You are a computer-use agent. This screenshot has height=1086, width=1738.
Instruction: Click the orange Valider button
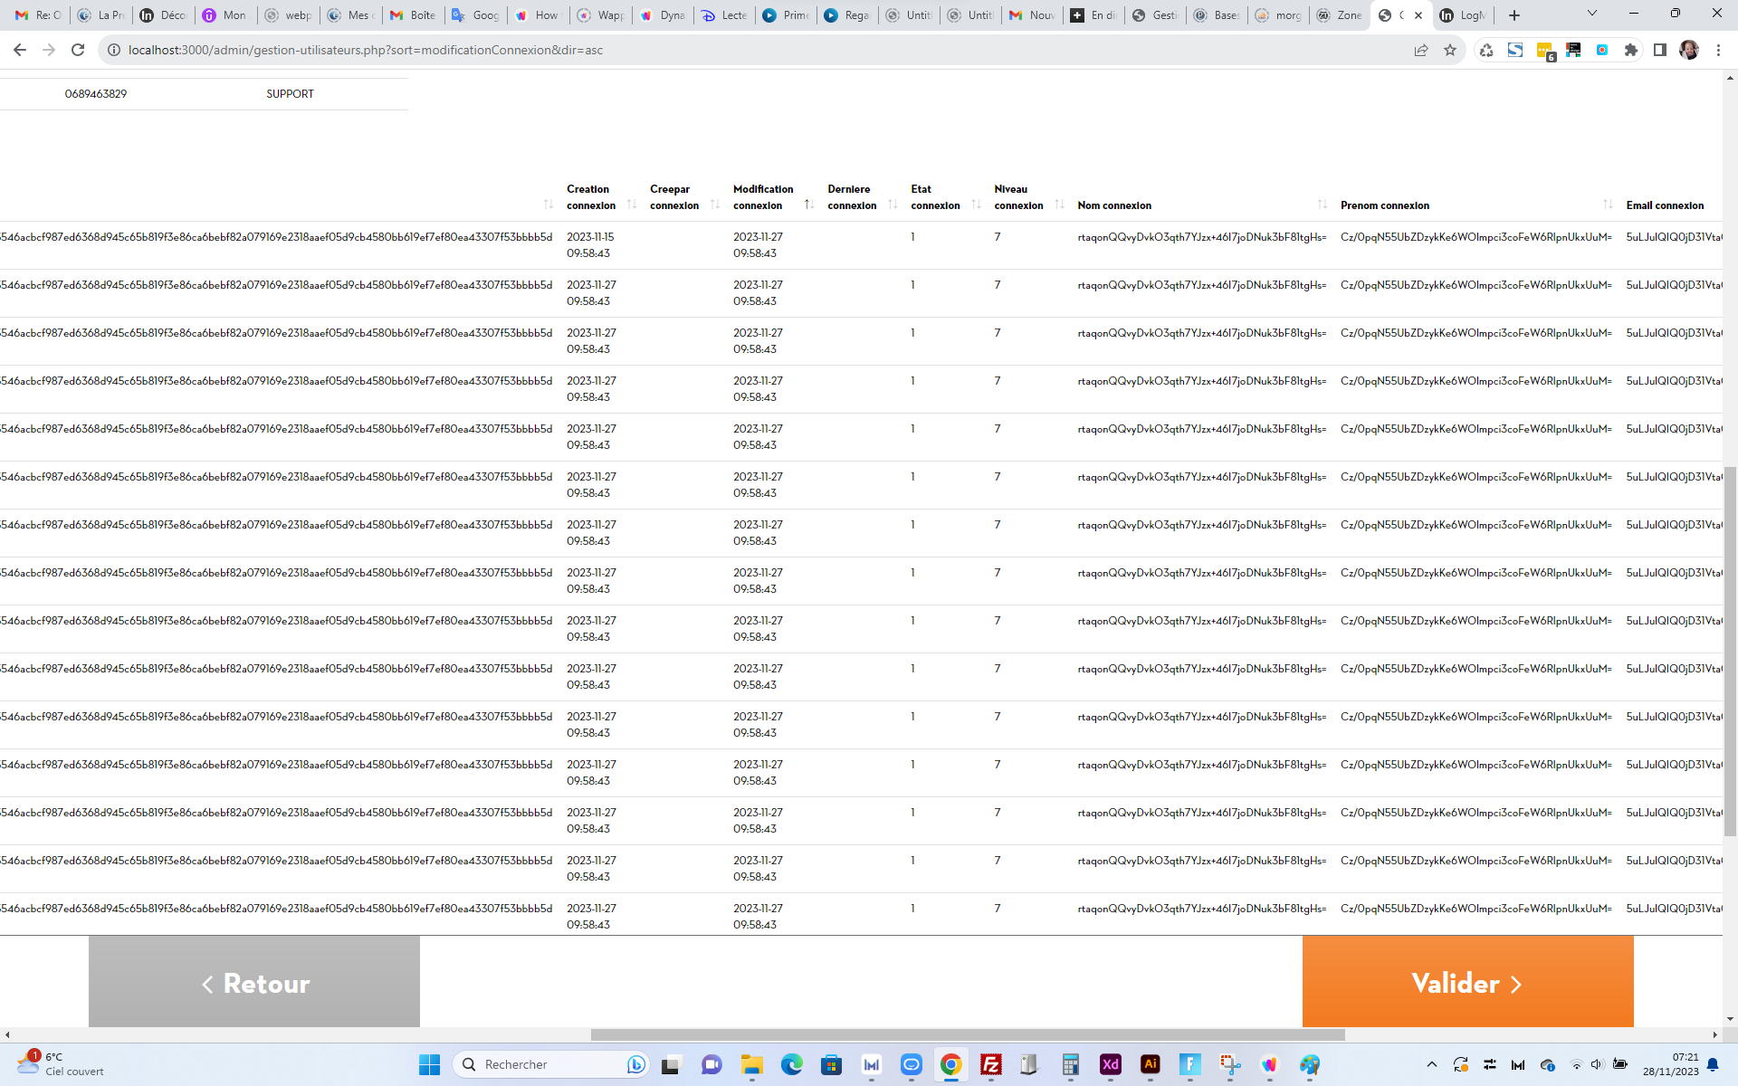[x=1467, y=982]
